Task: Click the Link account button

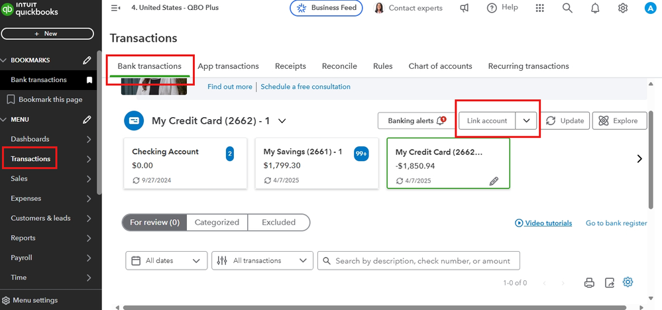Action: pos(487,121)
